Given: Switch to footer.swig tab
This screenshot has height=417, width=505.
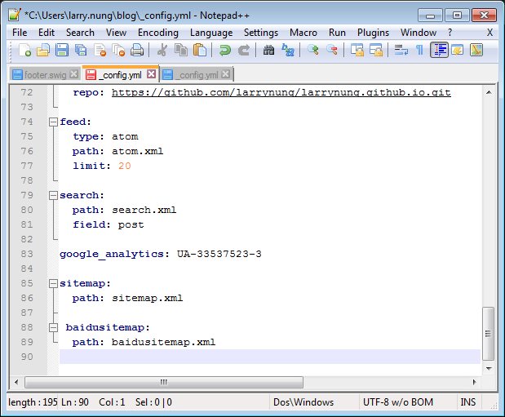Looking at the screenshot, I should 45,75.
